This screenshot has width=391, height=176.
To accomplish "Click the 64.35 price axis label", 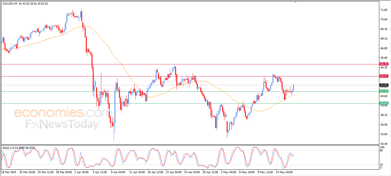I will coord(384,67).
